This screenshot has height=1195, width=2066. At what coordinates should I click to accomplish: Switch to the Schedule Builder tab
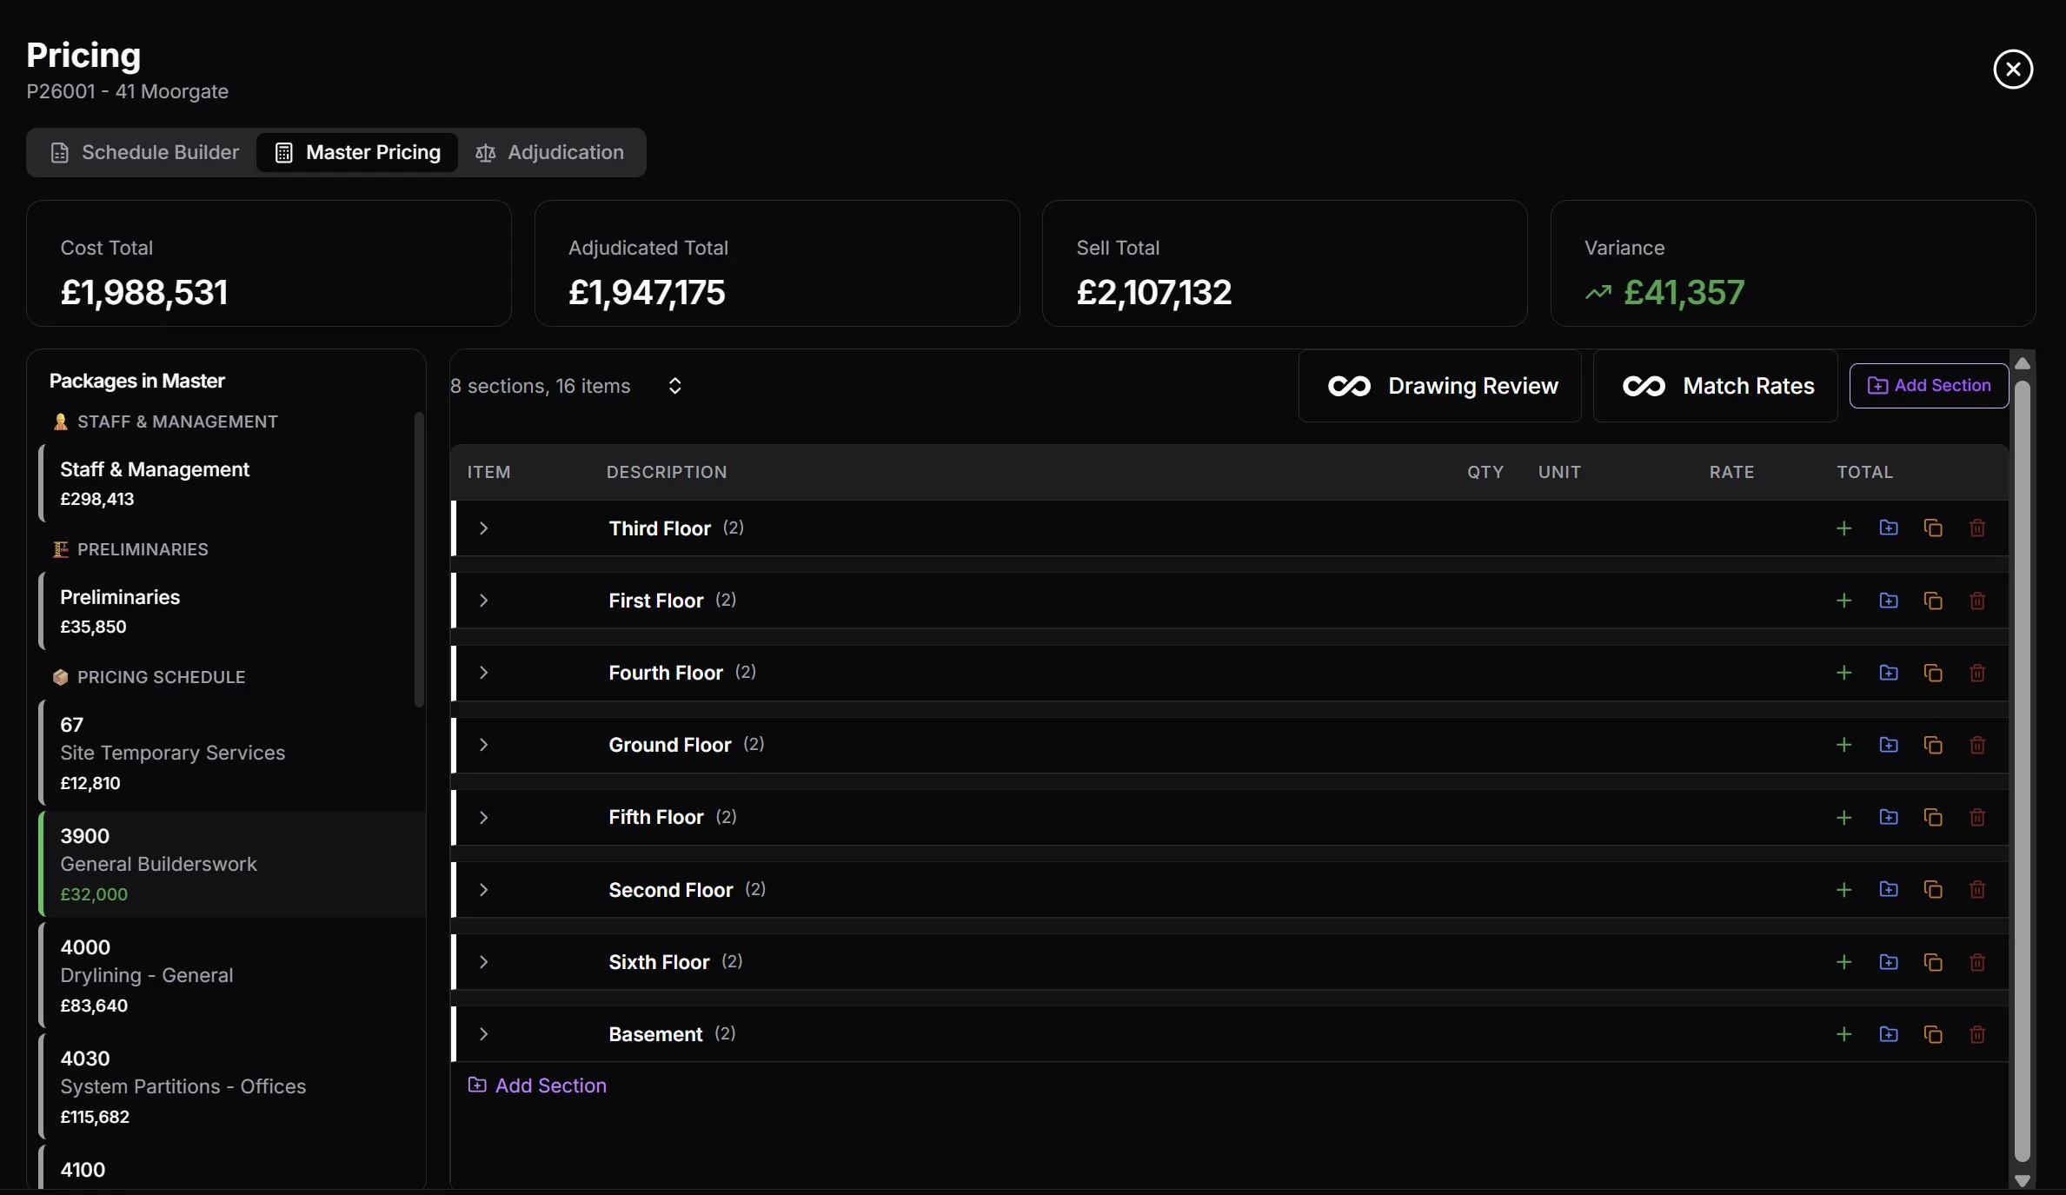click(143, 152)
